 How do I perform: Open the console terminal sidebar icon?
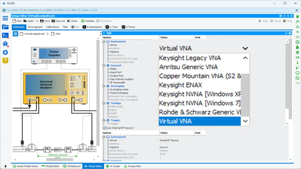coord(5,36)
